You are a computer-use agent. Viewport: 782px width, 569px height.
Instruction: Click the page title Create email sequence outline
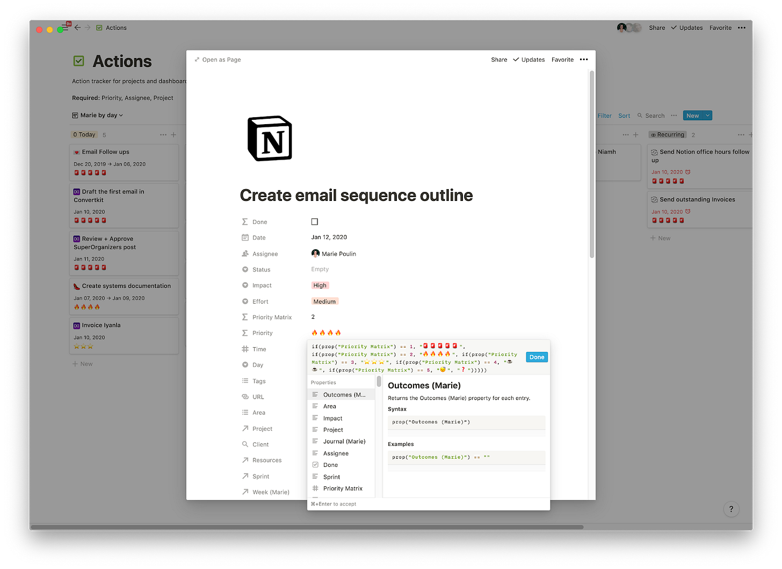tap(356, 196)
